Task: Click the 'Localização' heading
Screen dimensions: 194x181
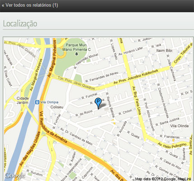Action: [x=20, y=24]
